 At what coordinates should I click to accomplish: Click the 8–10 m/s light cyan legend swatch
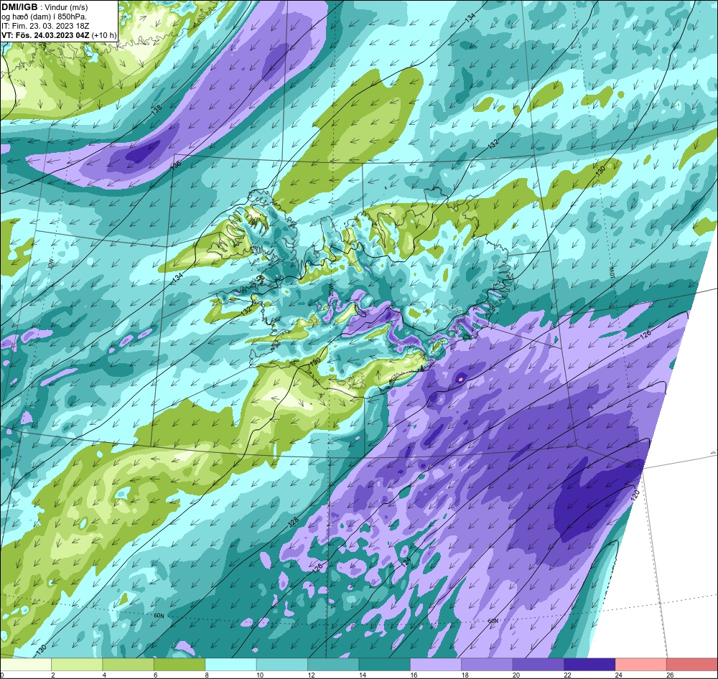click(230, 665)
